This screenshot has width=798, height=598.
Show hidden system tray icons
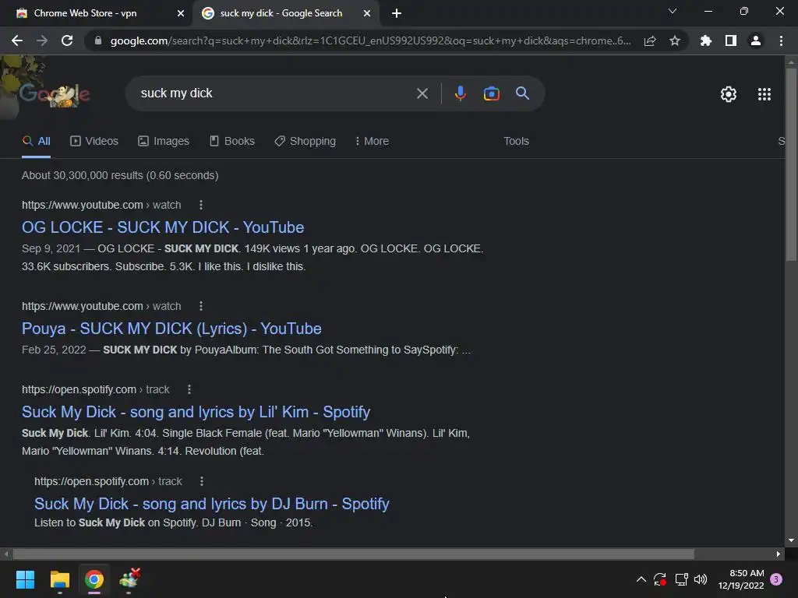point(641,579)
